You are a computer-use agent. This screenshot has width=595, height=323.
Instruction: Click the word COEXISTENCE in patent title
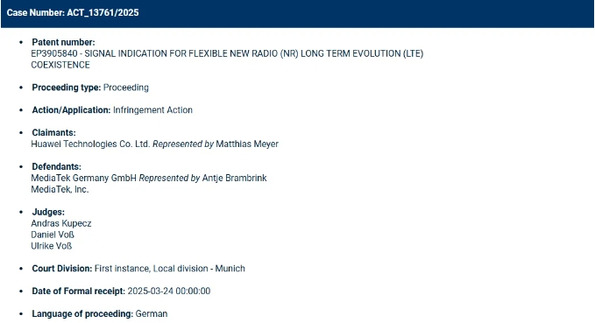pyautogui.click(x=60, y=65)
